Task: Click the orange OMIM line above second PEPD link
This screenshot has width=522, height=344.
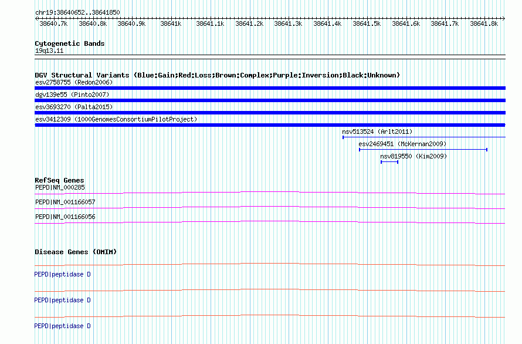Action: (270, 291)
